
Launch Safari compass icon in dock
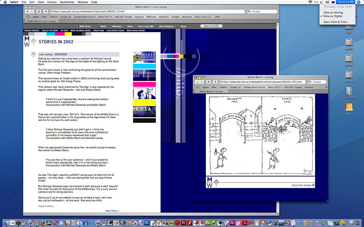[37, 223]
